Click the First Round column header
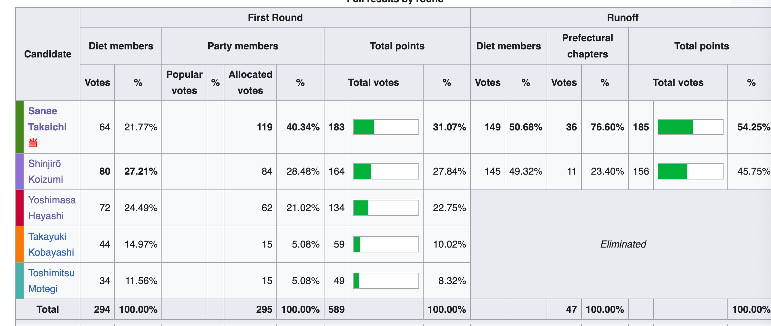771x326 pixels. [x=275, y=18]
